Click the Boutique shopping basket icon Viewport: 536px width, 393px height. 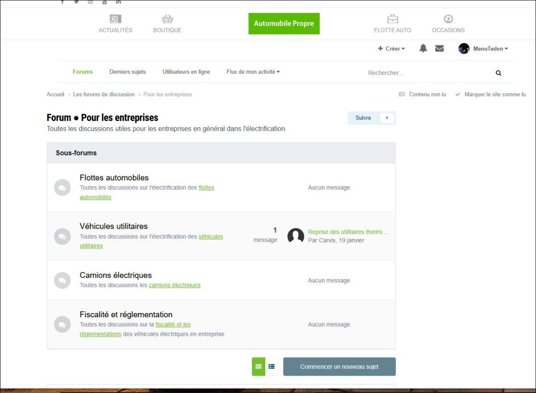(x=167, y=19)
